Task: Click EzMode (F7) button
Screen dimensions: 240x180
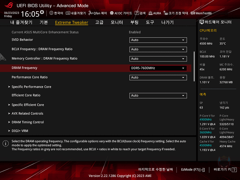Action: [x=193, y=170]
